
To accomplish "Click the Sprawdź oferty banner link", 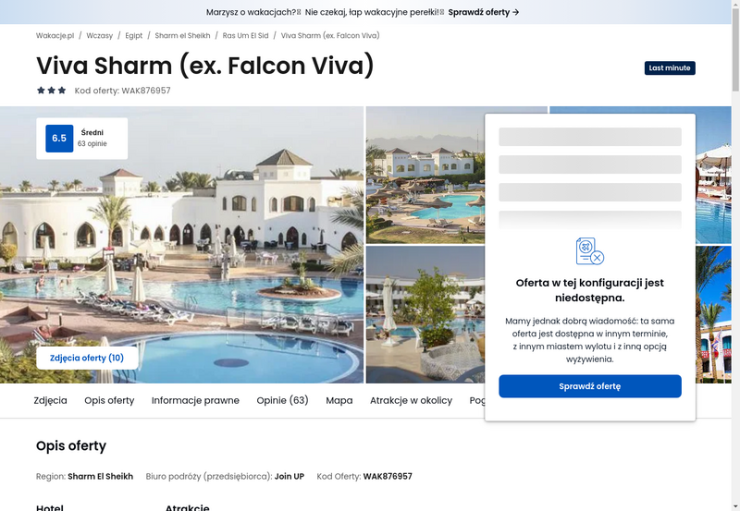I will pos(483,12).
